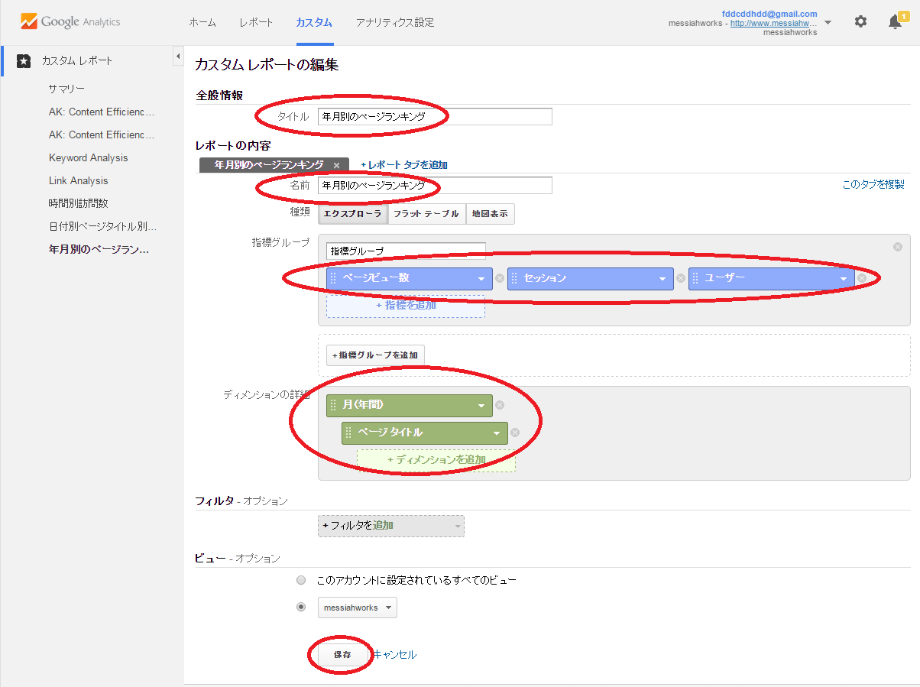Click the Google Analytics logo

coord(70,22)
